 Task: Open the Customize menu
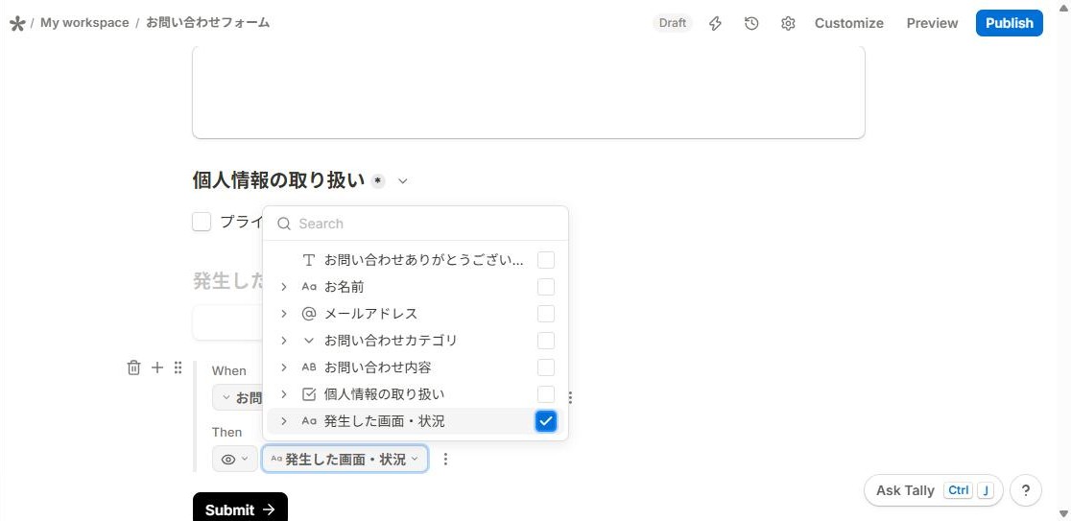(849, 23)
